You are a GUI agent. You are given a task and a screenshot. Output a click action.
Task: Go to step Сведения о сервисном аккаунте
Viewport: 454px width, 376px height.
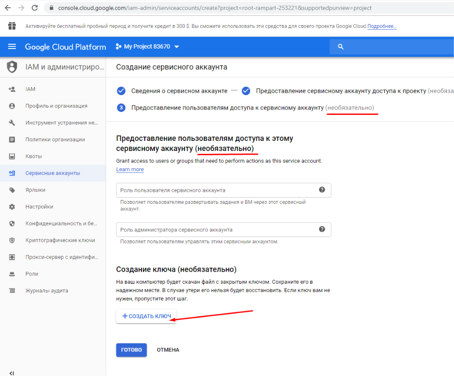[172, 91]
